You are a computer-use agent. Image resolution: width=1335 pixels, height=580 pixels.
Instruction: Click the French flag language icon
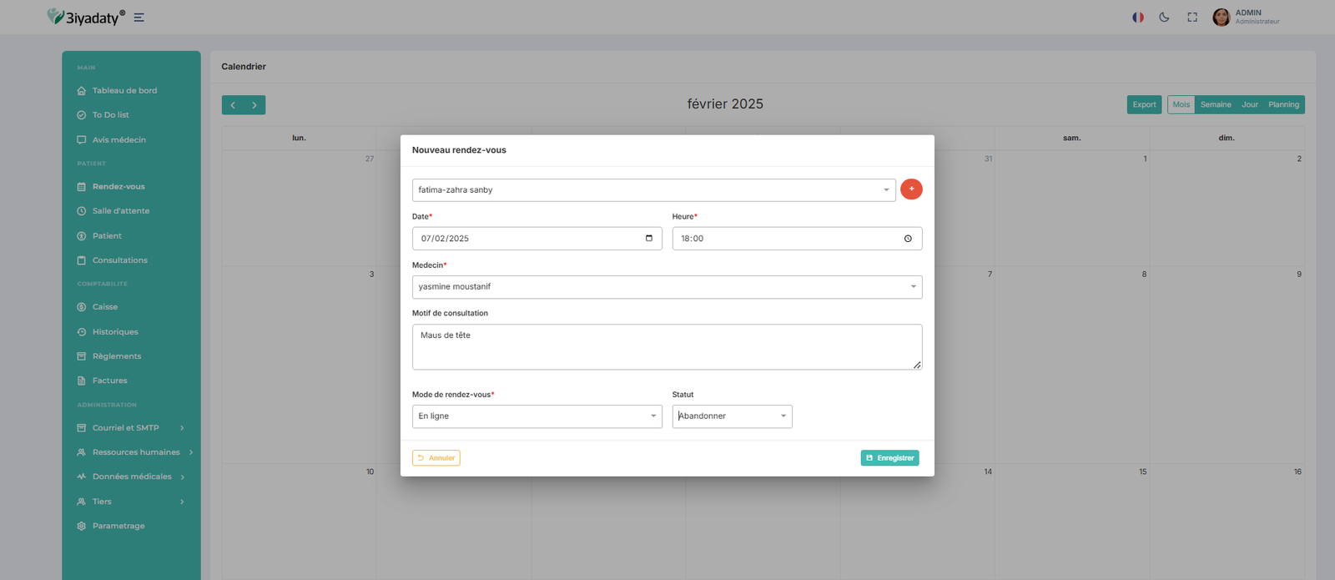1137,18
